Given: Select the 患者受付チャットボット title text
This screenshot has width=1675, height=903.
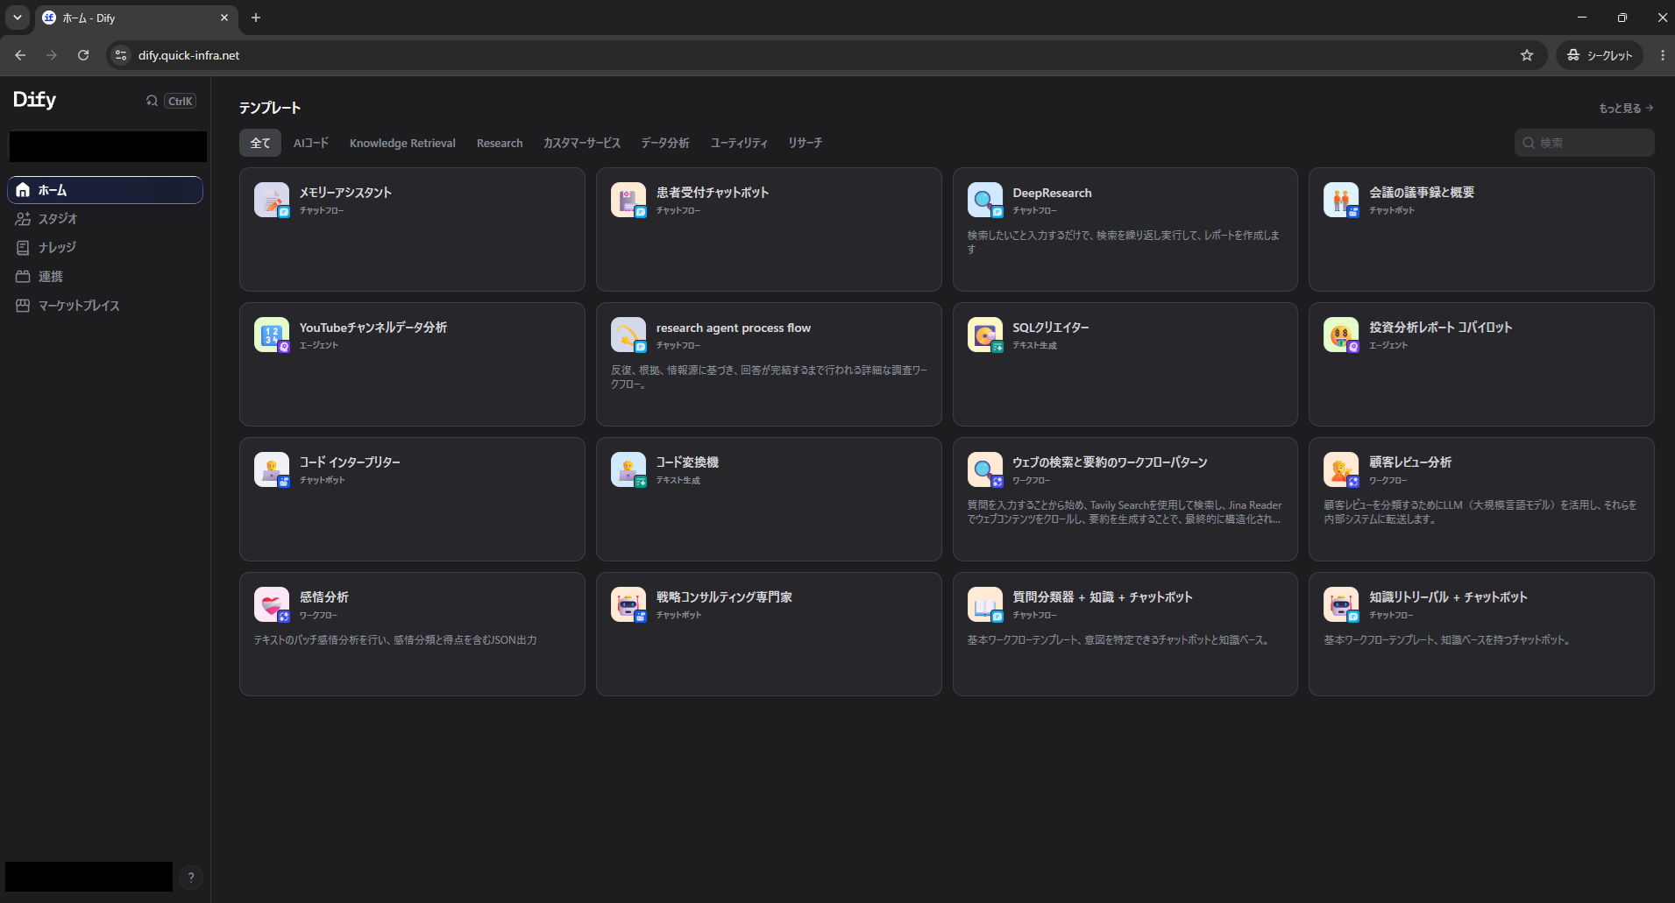Looking at the screenshot, I should pos(713,193).
